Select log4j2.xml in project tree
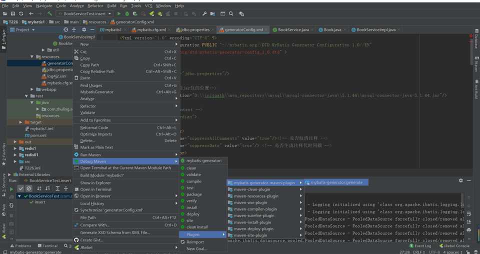 (54, 76)
